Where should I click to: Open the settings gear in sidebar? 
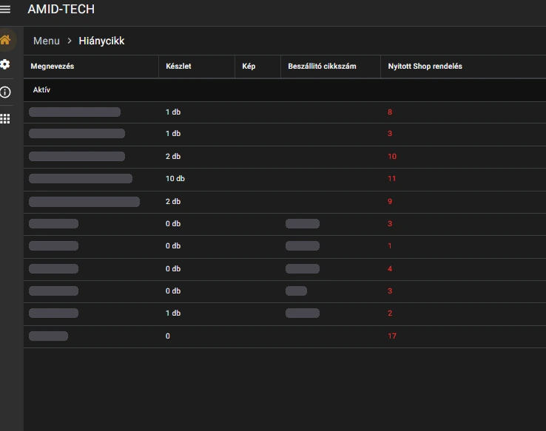click(5, 64)
